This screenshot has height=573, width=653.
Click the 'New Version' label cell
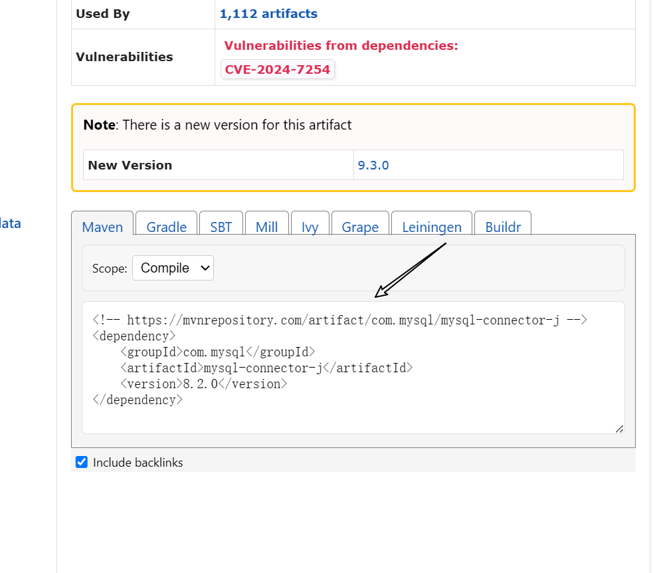coord(219,165)
